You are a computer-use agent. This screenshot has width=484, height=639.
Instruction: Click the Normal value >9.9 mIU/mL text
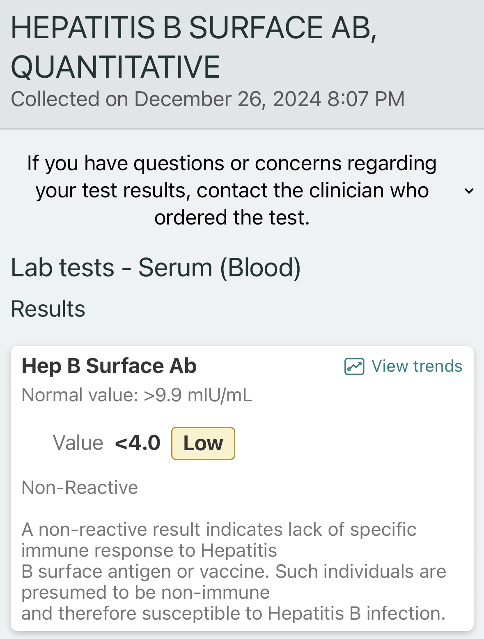[x=137, y=395]
